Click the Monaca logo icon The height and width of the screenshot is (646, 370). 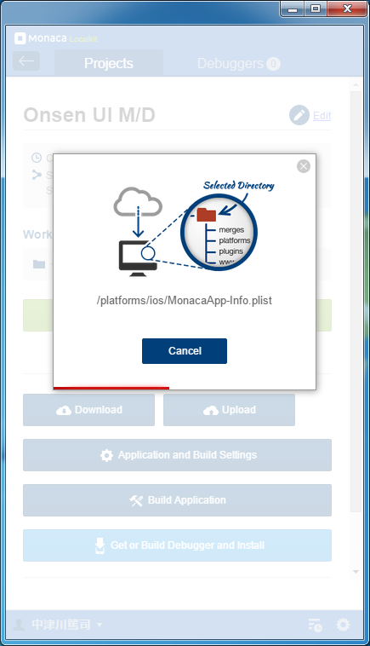point(20,38)
